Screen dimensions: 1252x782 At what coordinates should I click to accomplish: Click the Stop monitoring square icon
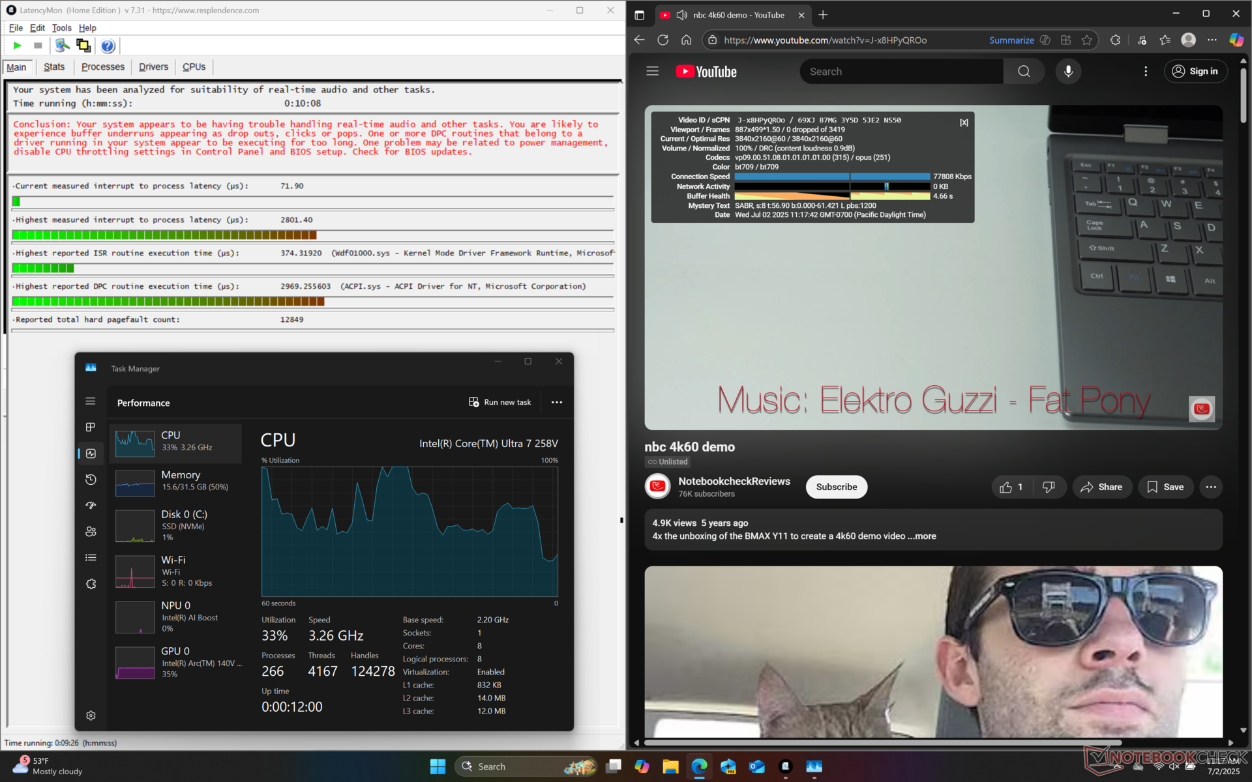click(38, 46)
